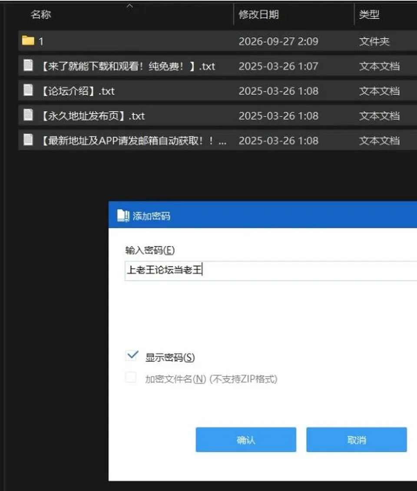The height and width of the screenshot is (491, 417).
Task: Click the 添加密码 dialog title
Action: [152, 216]
